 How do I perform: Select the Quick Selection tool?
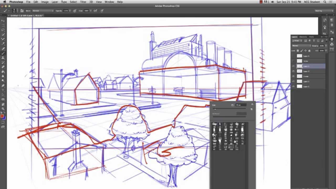pos(3,35)
